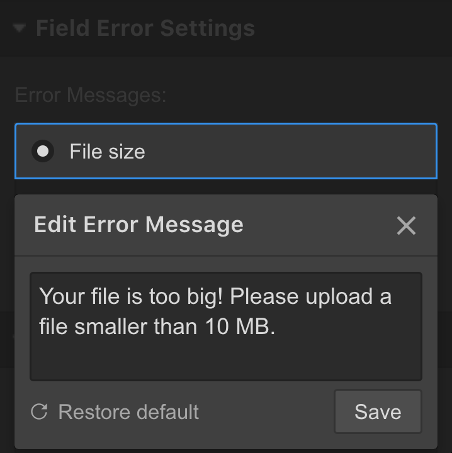Save the edited error message

click(x=378, y=412)
